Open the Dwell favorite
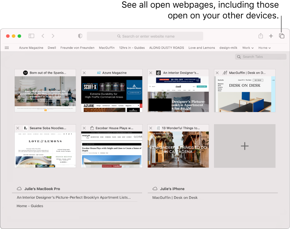290x229 pixels. click(x=52, y=48)
